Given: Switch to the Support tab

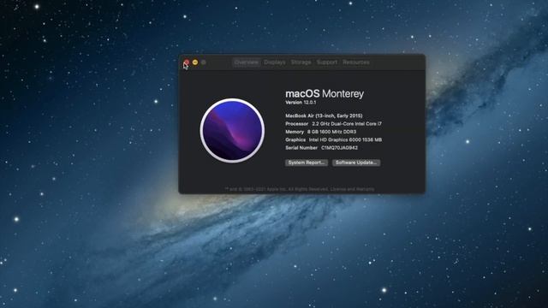Looking at the screenshot, I should click(327, 62).
